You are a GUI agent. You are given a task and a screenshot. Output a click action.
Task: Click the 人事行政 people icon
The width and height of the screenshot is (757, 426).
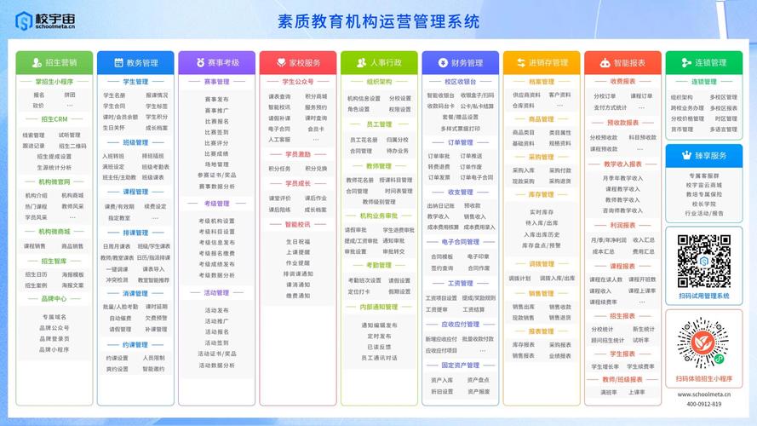coord(361,63)
